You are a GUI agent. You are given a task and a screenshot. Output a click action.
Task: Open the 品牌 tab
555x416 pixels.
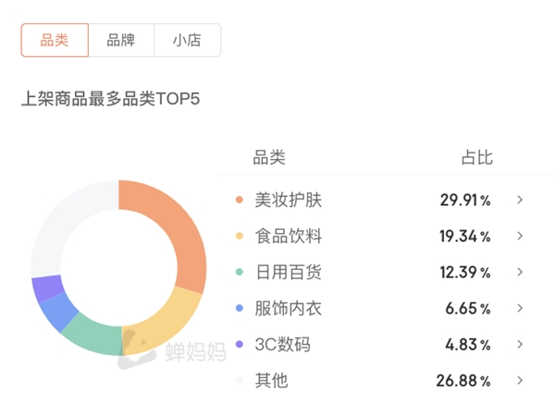121,40
